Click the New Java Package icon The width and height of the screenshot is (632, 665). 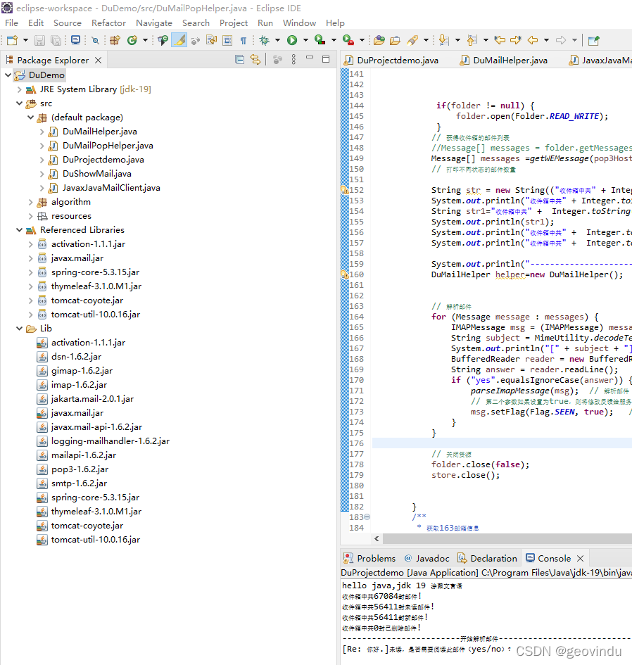pos(115,41)
